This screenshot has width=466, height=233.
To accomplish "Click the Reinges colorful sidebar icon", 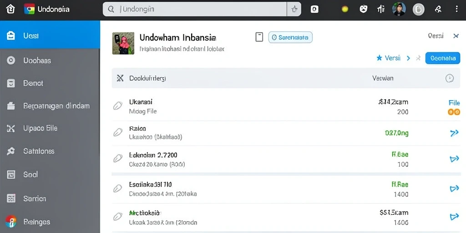I will [x=11, y=222].
